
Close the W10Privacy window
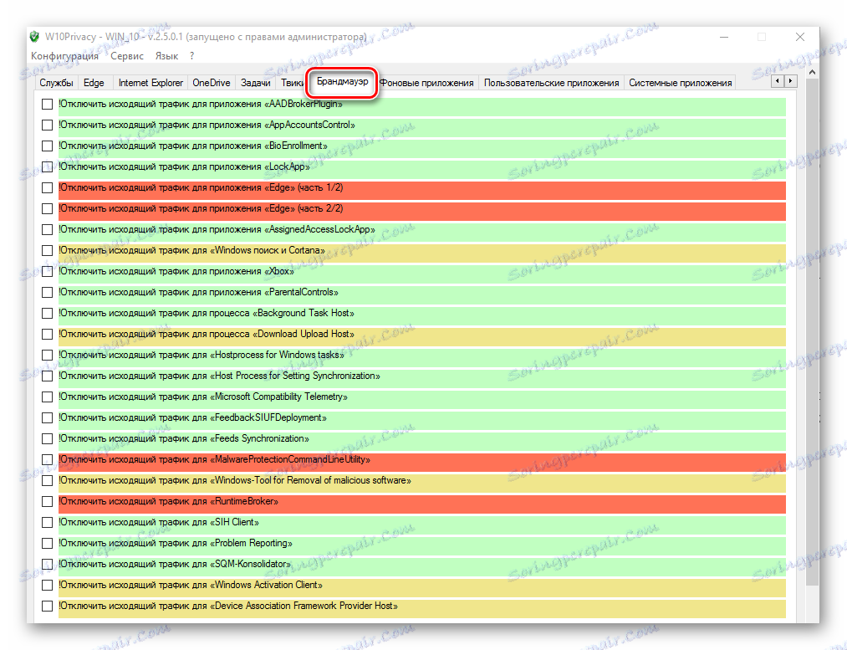click(800, 37)
